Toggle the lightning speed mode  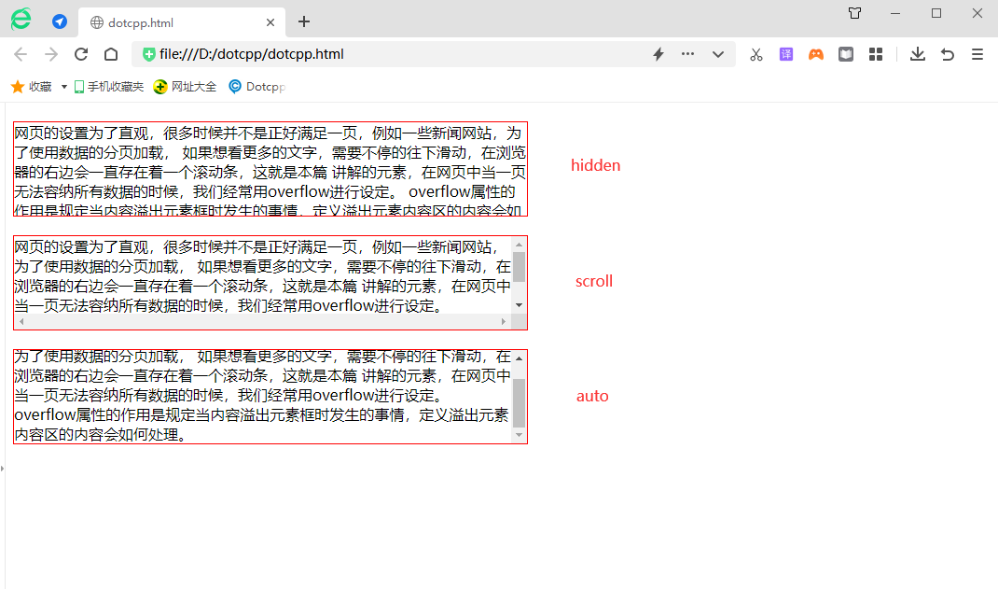pyautogui.click(x=658, y=54)
